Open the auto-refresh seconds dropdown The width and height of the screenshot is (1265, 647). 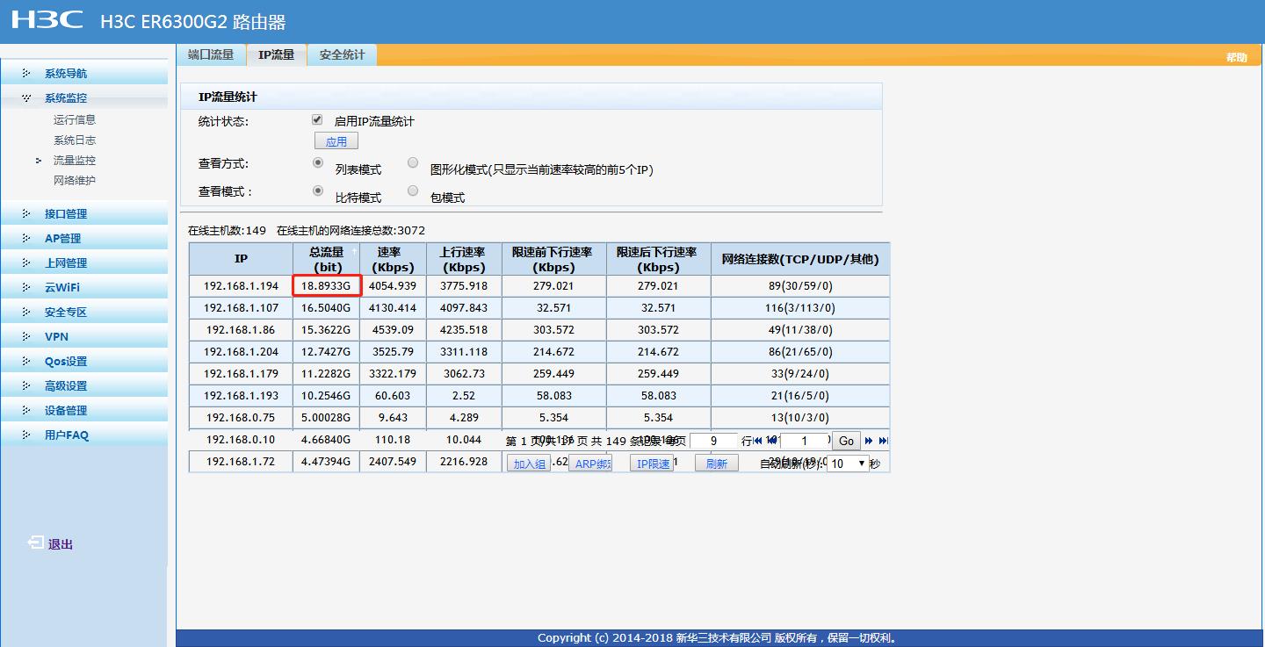coord(849,464)
